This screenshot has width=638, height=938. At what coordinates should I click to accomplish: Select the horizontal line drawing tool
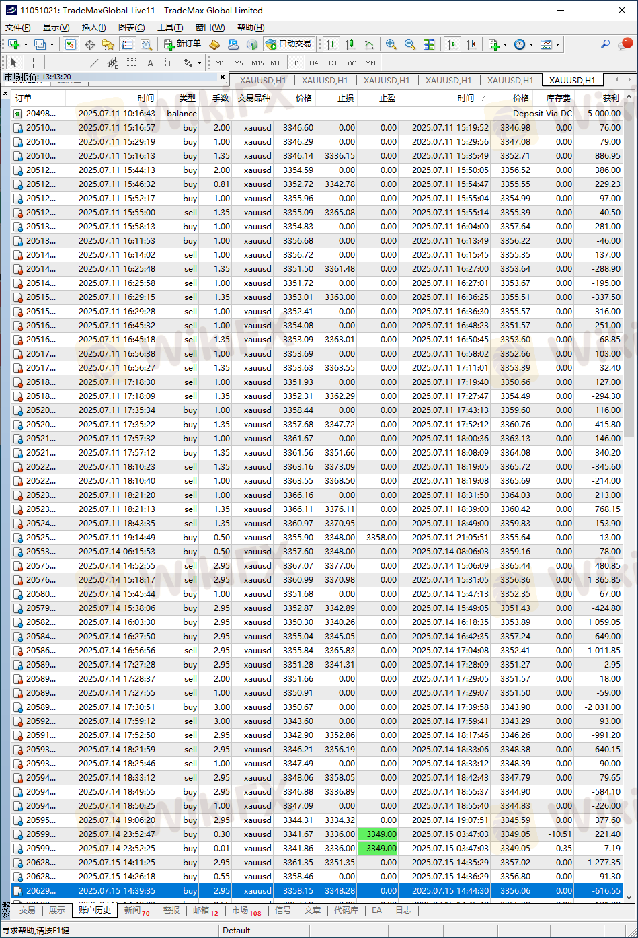click(75, 63)
